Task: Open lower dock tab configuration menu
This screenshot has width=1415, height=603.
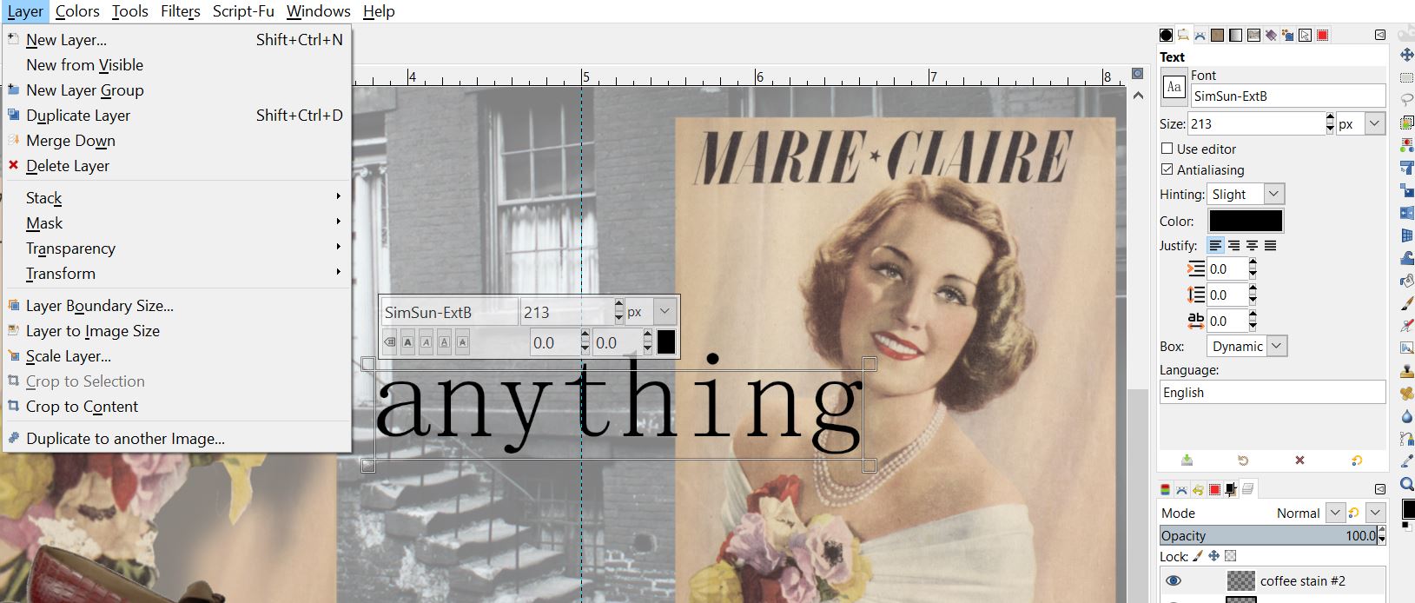Action: [1380, 489]
